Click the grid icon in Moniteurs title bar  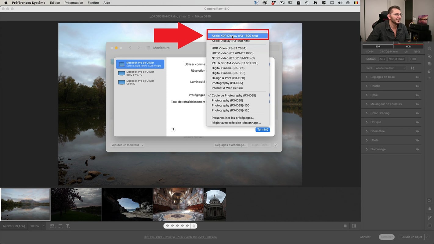148,48
